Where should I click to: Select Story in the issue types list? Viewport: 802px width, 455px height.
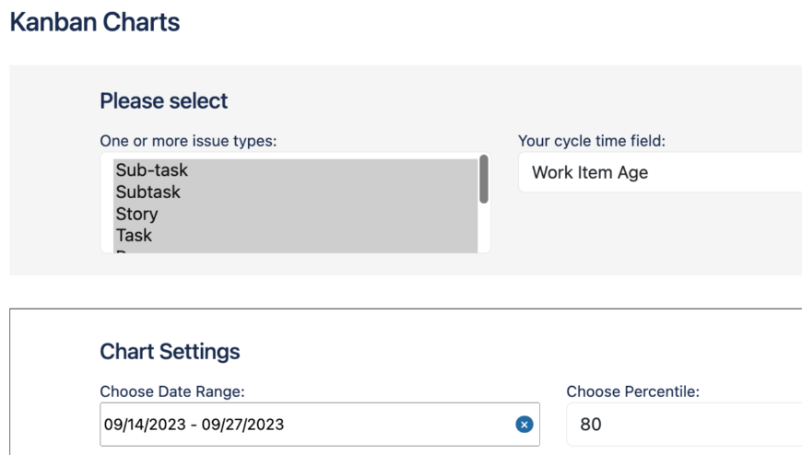tap(137, 214)
